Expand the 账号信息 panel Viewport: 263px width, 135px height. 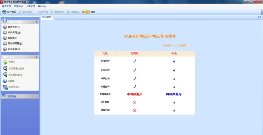[37, 96]
